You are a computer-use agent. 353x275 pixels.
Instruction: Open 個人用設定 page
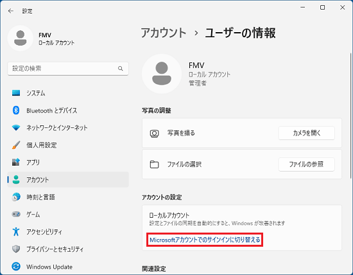68,145
